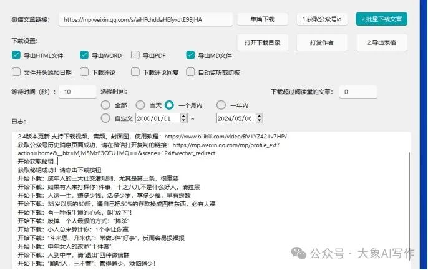Uncheck 导出HTML文件 checkbox
Screen dimensions: 428x270
[x=16, y=55]
